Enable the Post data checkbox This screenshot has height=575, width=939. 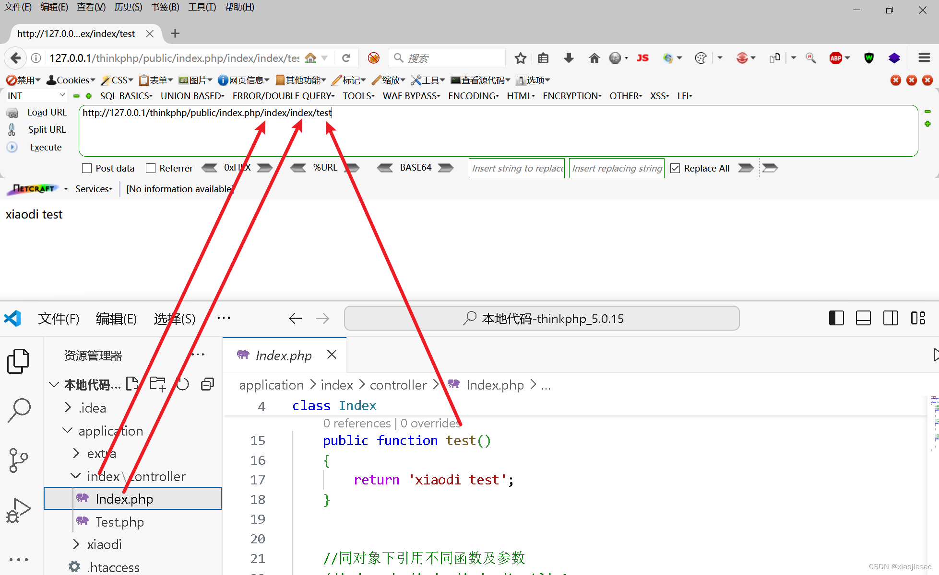86,168
